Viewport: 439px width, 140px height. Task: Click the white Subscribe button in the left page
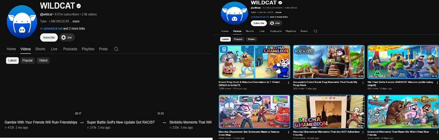click(49, 37)
